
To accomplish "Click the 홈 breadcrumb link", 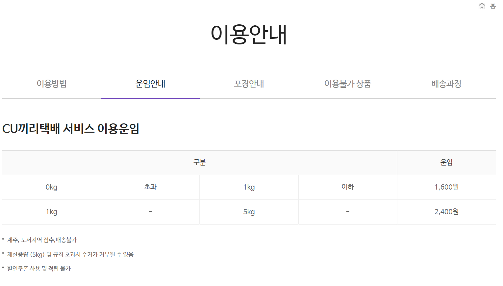I will click(x=493, y=6).
